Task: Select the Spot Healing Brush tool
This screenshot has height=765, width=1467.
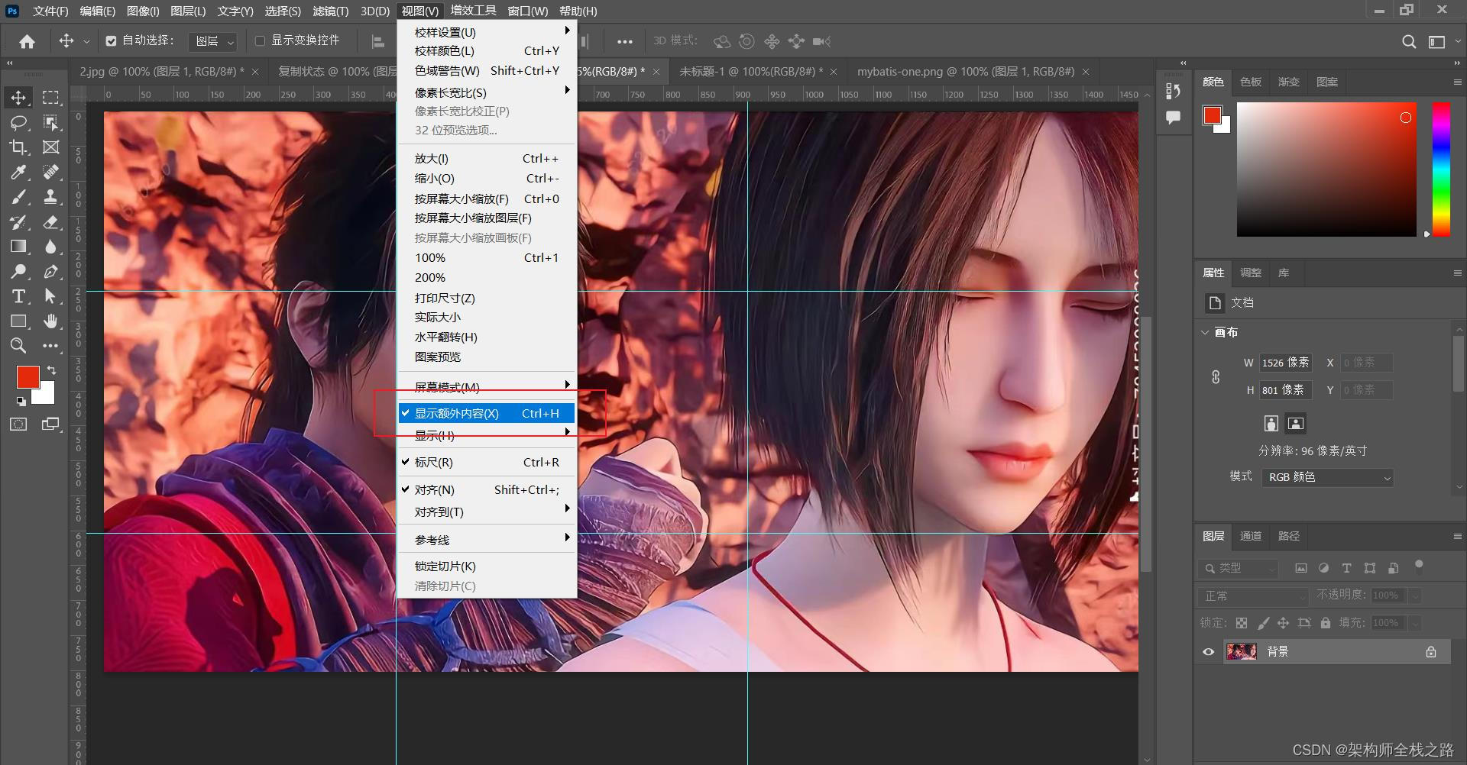Action: tap(51, 172)
